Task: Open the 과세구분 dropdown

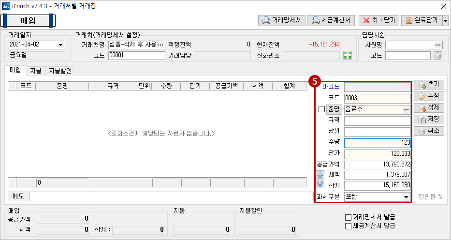Action: [x=406, y=197]
